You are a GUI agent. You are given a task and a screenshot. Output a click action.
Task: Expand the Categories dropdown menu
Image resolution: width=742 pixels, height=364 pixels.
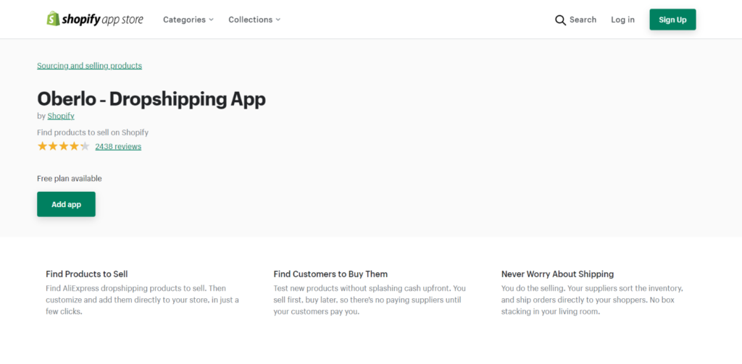188,20
